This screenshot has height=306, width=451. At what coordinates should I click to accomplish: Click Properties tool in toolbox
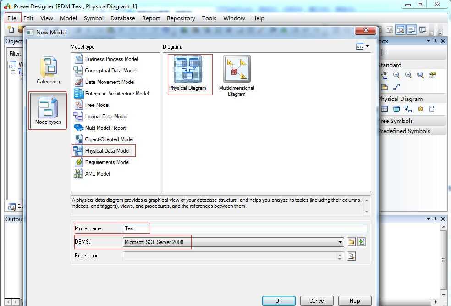(x=432, y=75)
